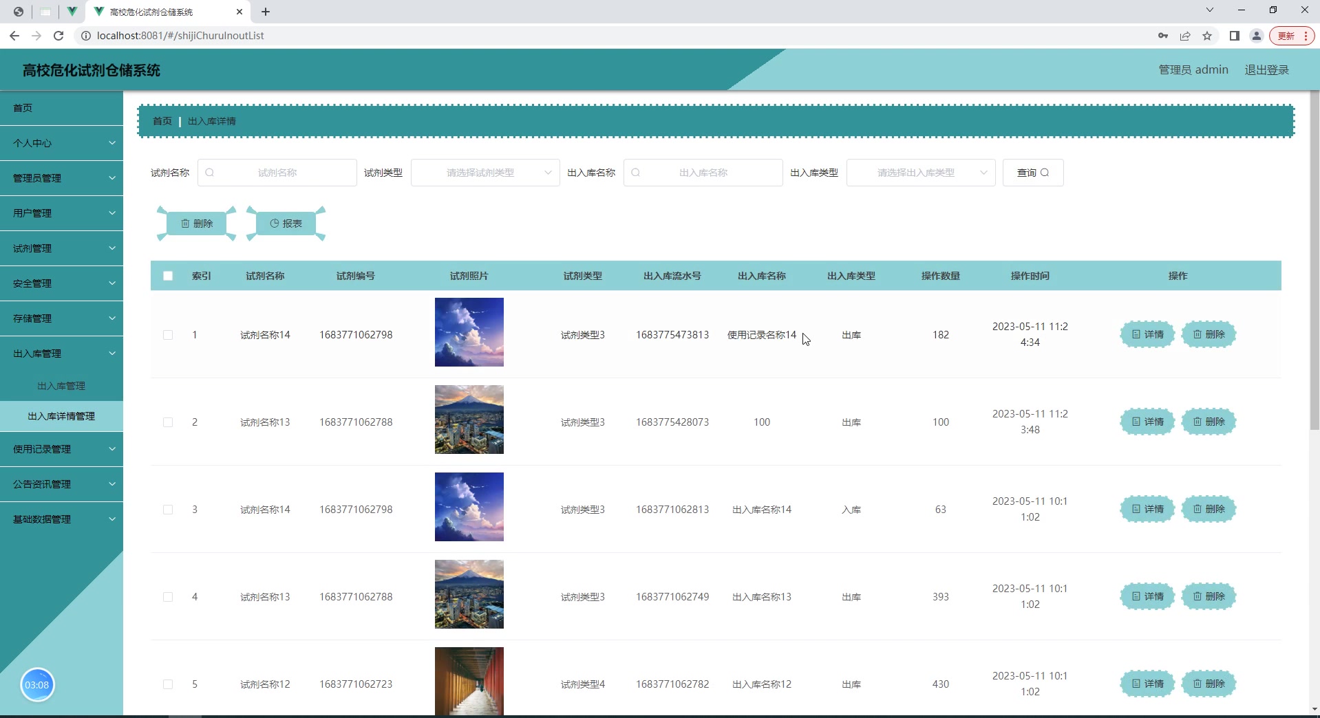The width and height of the screenshot is (1320, 718).
Task: Open 详情 for row 5 试剂名称12
Action: [x=1147, y=684]
